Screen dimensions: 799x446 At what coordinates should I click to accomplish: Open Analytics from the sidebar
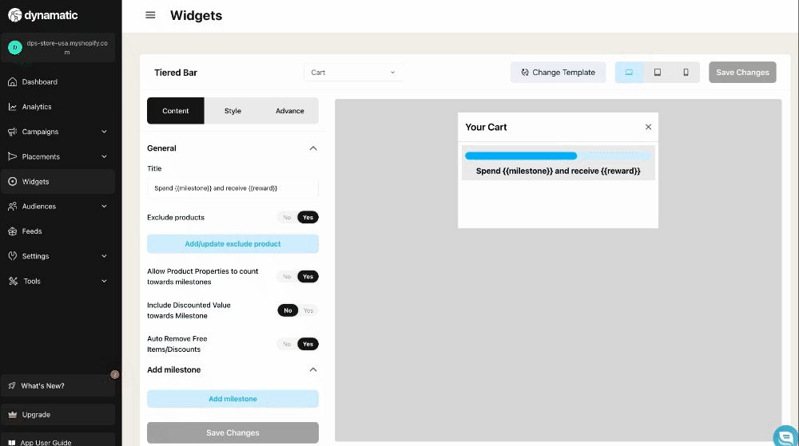click(x=37, y=107)
